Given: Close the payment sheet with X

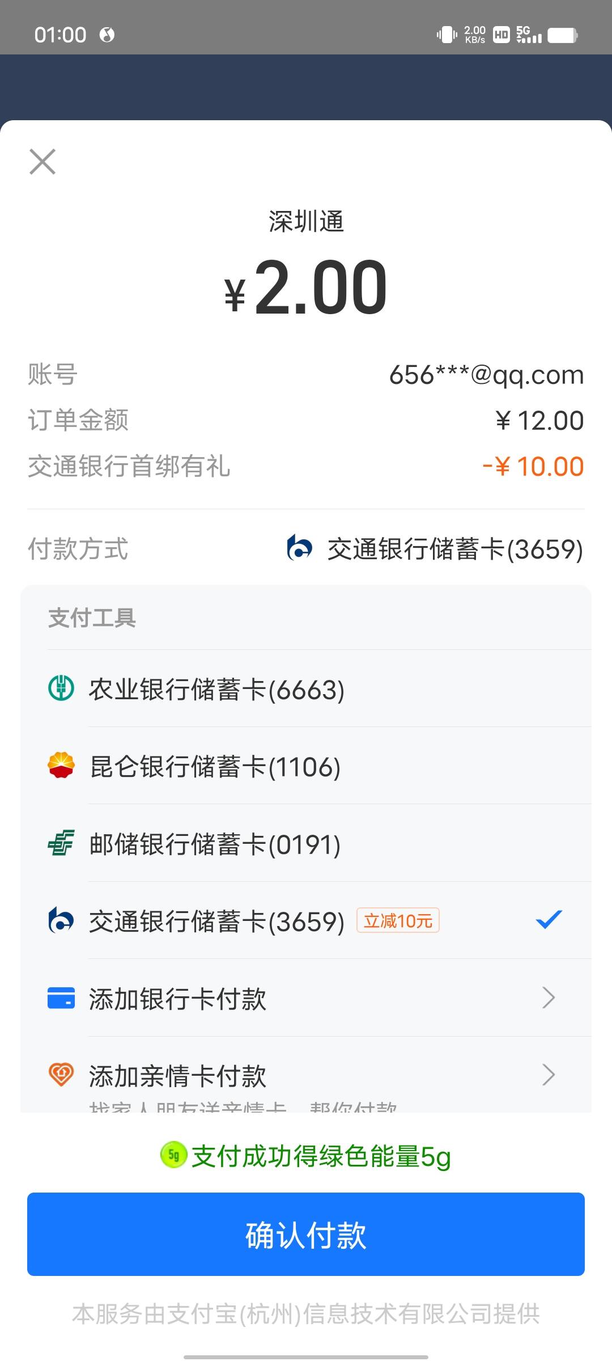Looking at the screenshot, I should 42,162.
